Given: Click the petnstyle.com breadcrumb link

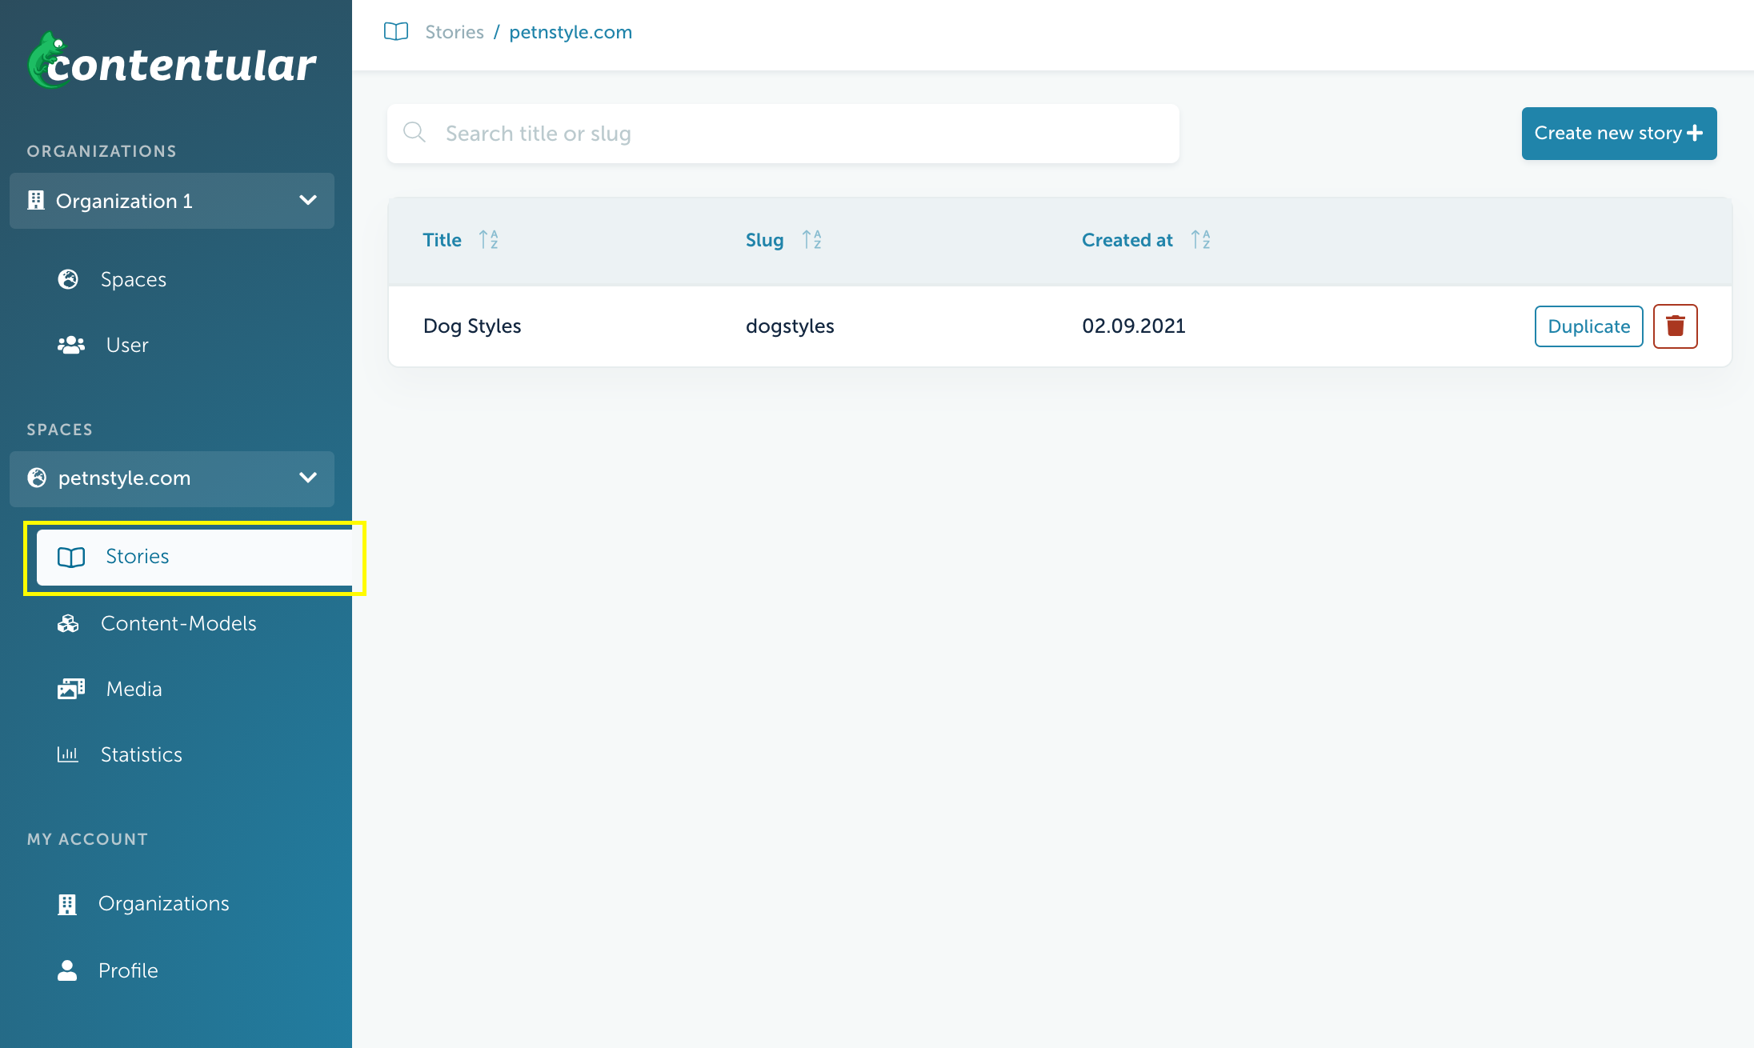Looking at the screenshot, I should (x=571, y=32).
